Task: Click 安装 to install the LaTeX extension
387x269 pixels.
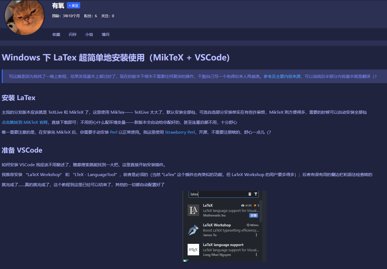Action: pyautogui.click(x=253, y=215)
